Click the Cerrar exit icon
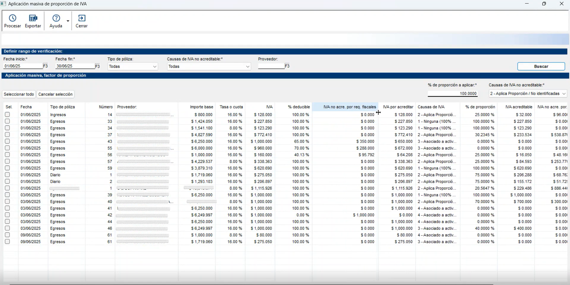The image size is (570, 285). [82, 18]
